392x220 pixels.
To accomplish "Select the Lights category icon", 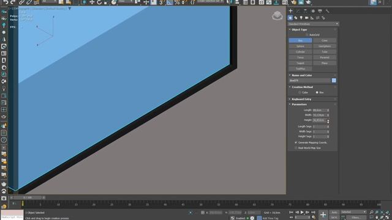I will coord(301,18).
